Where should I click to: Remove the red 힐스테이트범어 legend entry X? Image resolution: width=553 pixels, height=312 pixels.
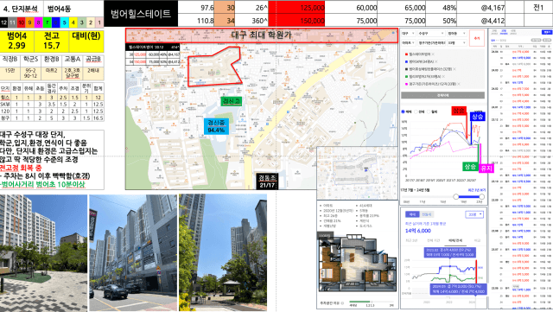click(433, 54)
